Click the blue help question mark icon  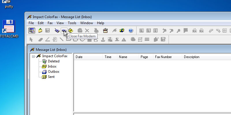point(131,30)
